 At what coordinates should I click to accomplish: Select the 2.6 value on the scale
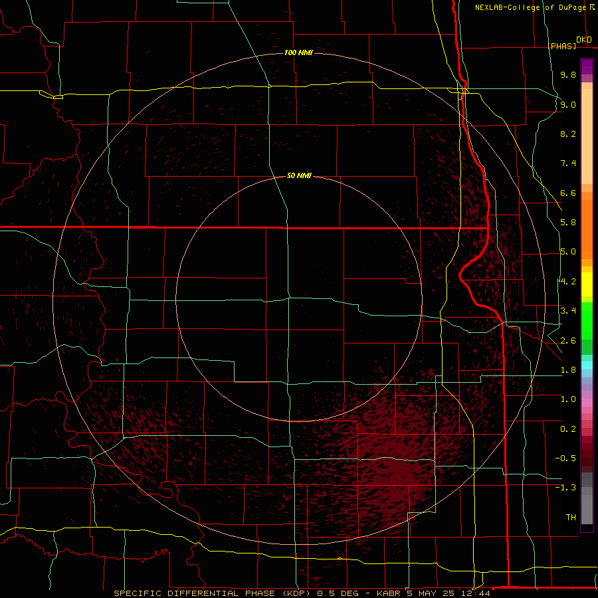(x=568, y=341)
